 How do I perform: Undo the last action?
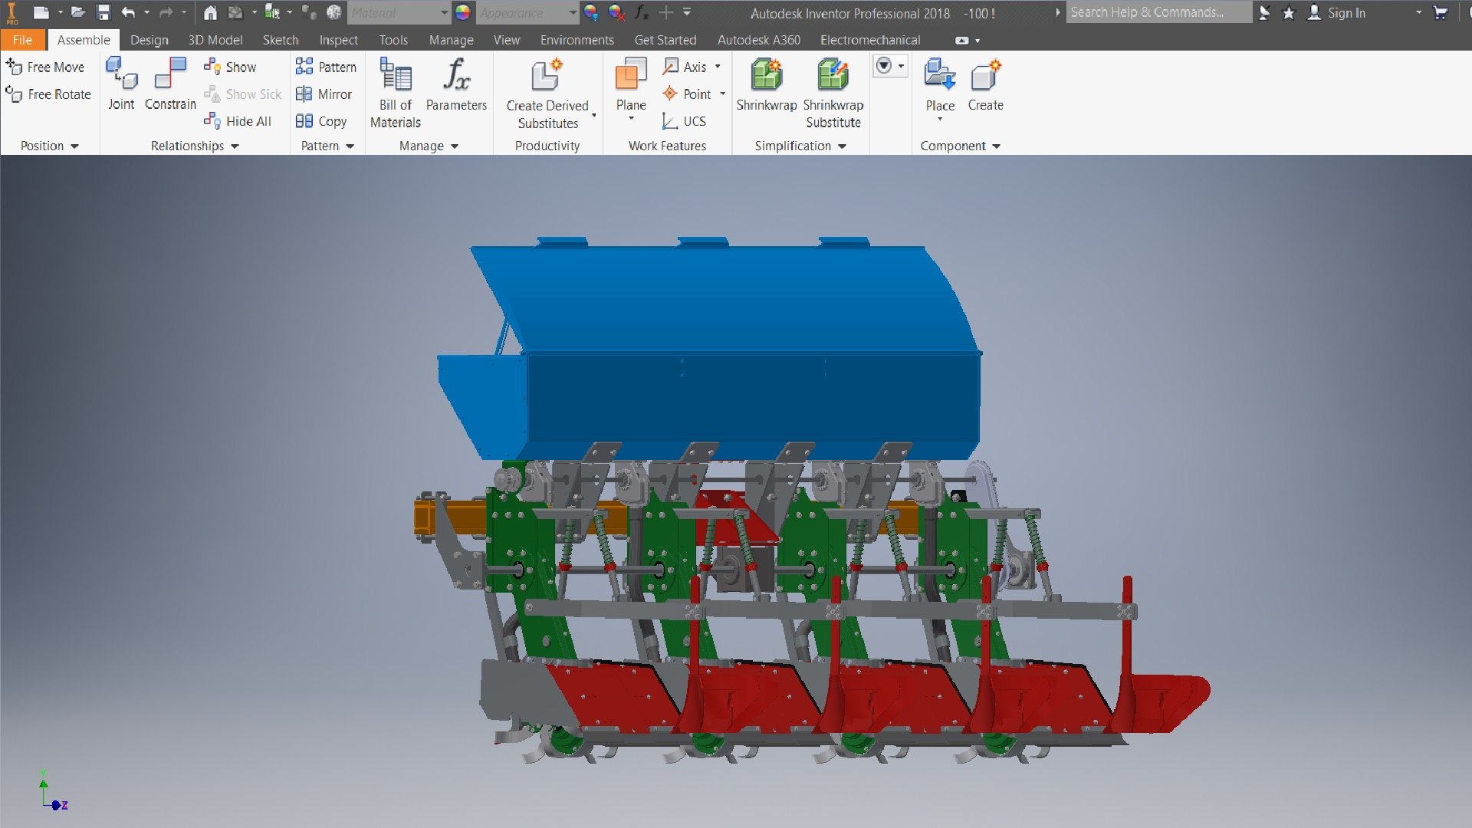click(x=128, y=12)
